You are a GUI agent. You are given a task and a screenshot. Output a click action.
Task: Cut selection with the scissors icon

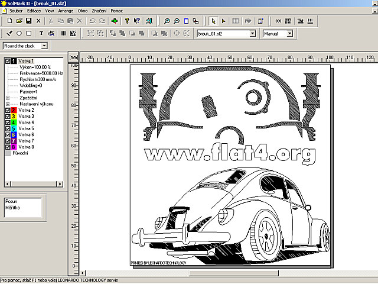pyautogui.click(x=51, y=21)
